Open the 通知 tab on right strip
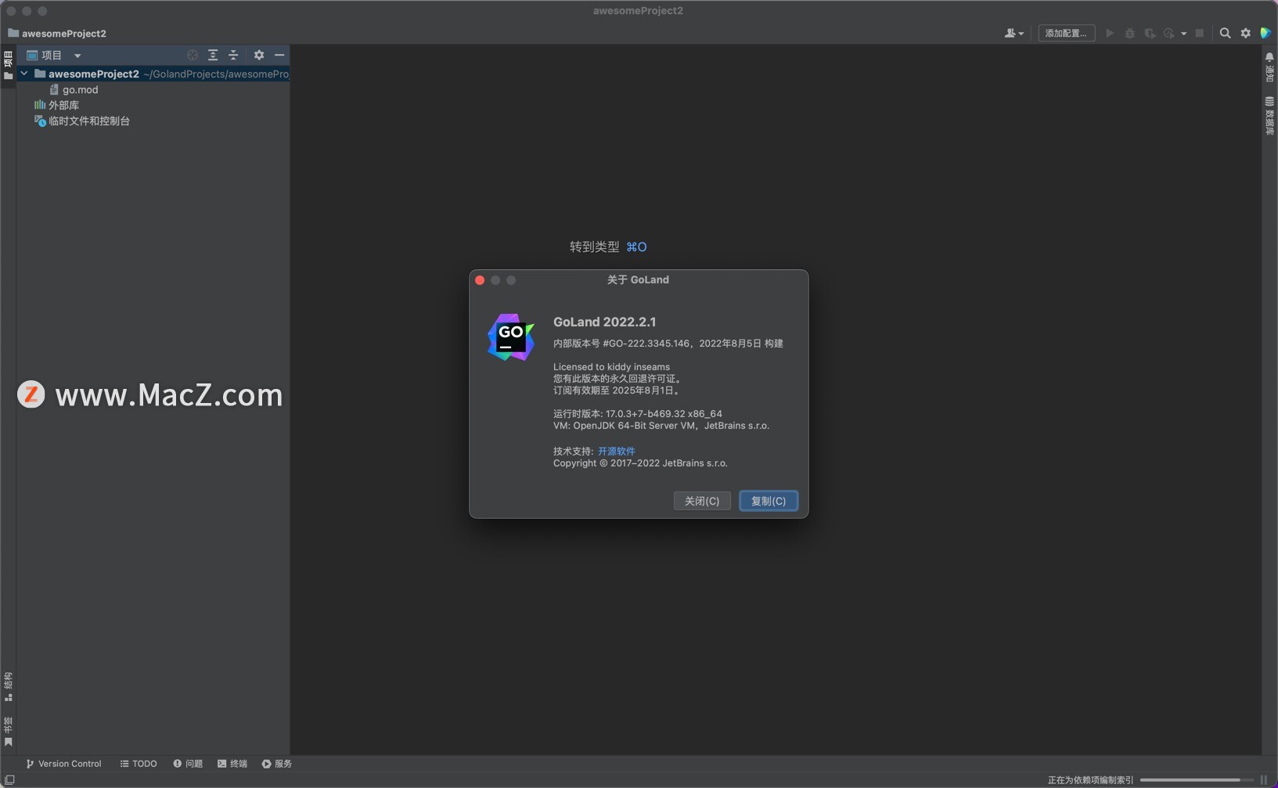 [x=1269, y=67]
